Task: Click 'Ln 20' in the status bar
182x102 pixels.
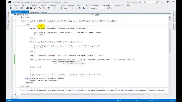Action: click(119, 100)
